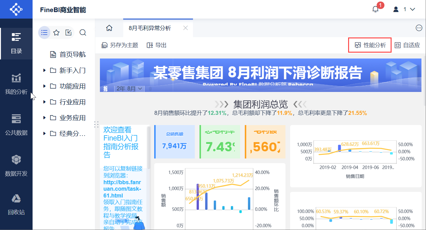The height and width of the screenshot is (230, 426).
Task: Click the FineBI logo icon
Action: click(x=16, y=9)
